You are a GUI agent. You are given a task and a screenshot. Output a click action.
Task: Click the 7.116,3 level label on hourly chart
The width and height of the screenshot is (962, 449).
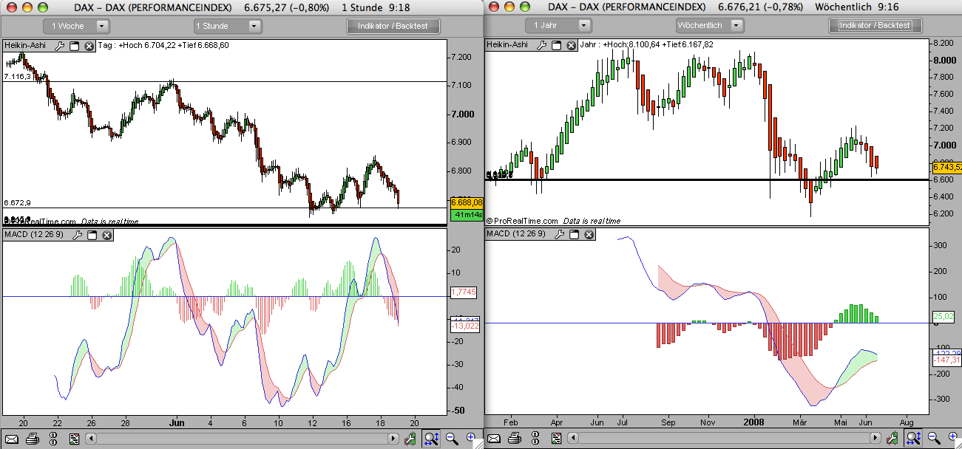(x=18, y=76)
